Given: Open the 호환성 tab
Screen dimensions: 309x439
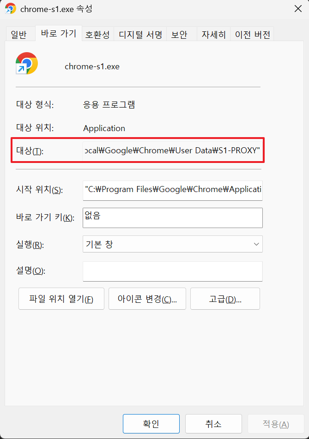Looking at the screenshot, I should [x=97, y=35].
